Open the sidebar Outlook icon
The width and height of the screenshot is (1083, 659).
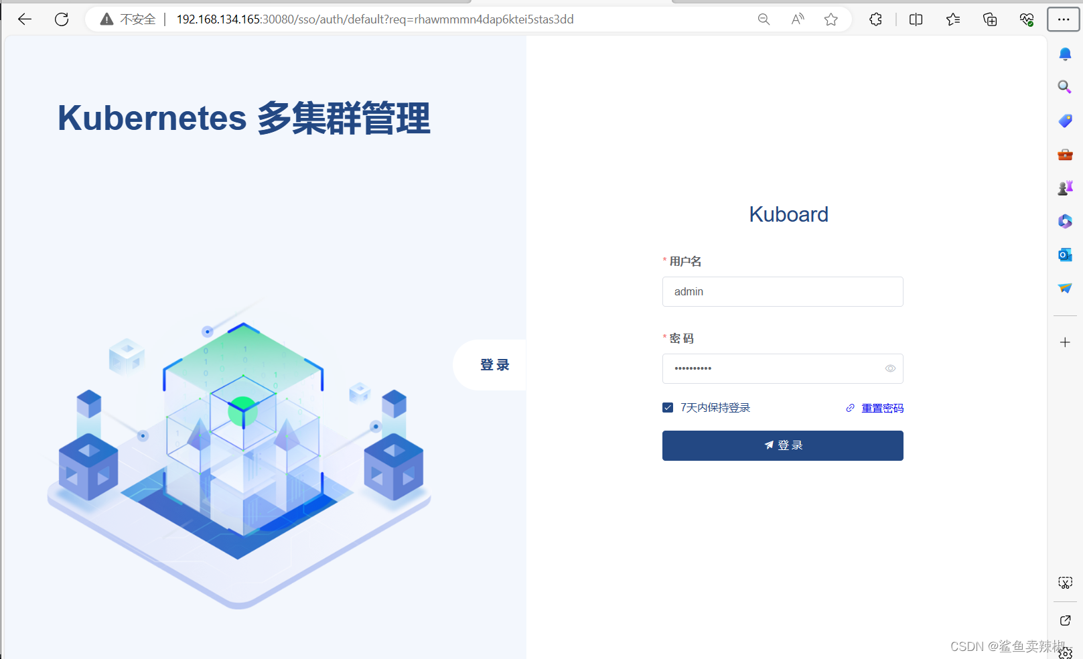click(x=1065, y=254)
